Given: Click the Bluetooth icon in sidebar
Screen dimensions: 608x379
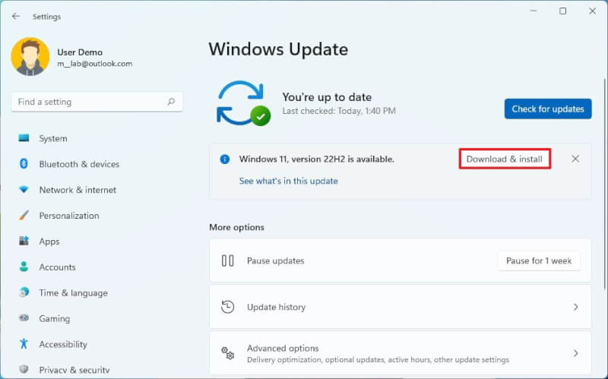Looking at the screenshot, I should click(24, 164).
